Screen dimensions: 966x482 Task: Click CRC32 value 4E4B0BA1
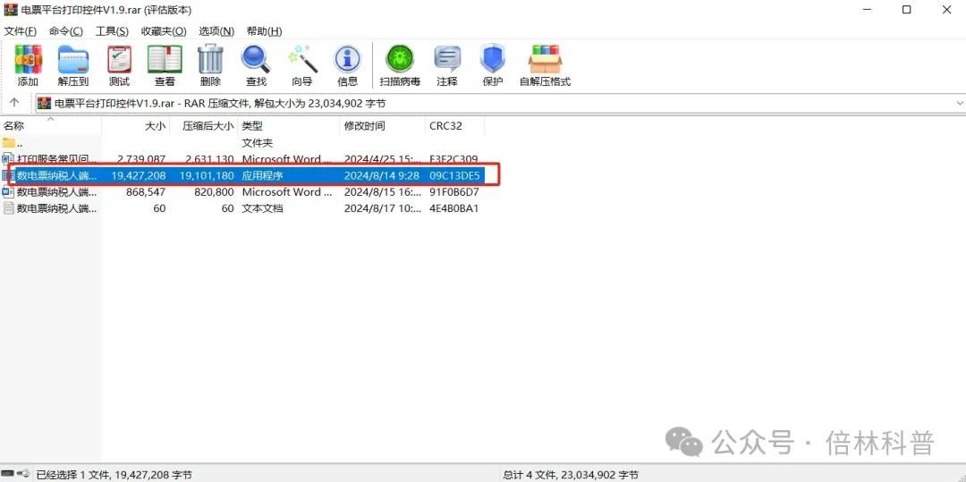(454, 208)
